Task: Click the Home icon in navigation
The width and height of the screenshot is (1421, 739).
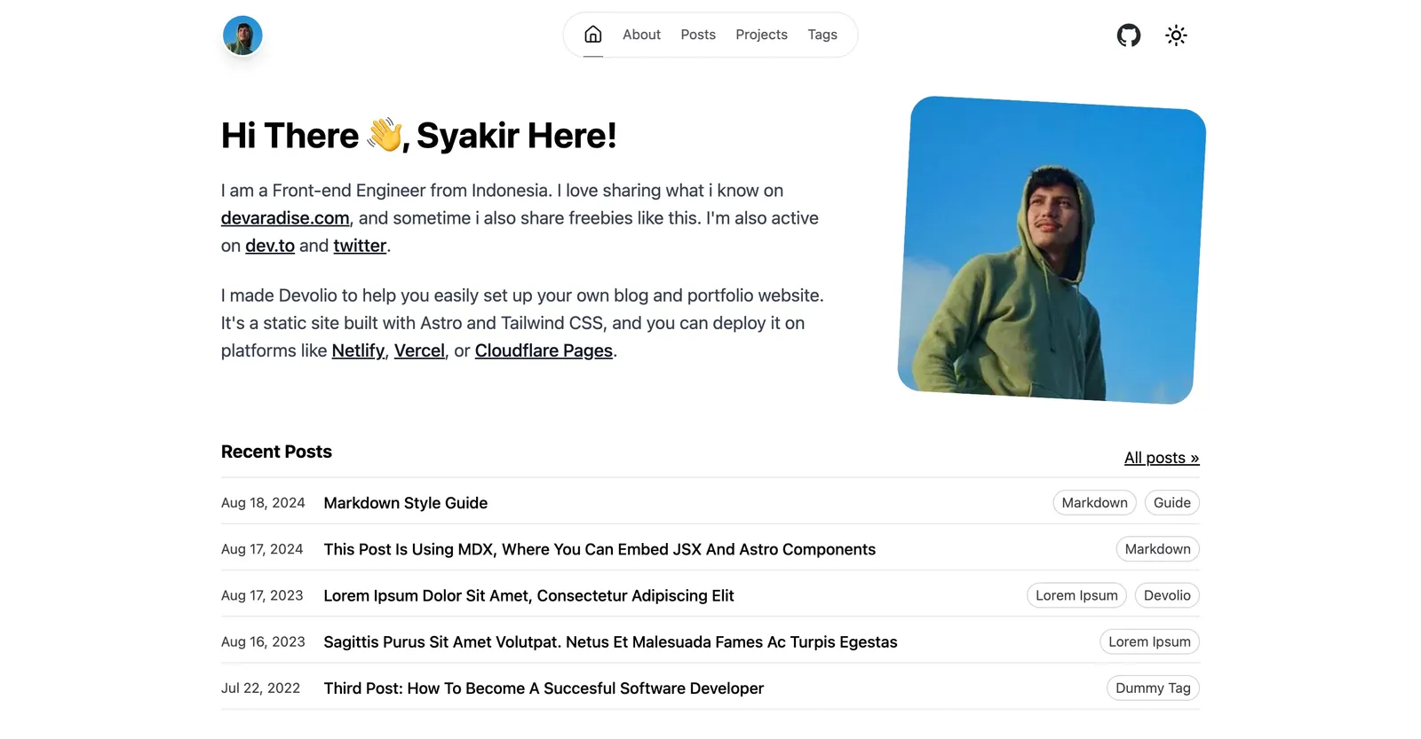Action: [x=592, y=35]
